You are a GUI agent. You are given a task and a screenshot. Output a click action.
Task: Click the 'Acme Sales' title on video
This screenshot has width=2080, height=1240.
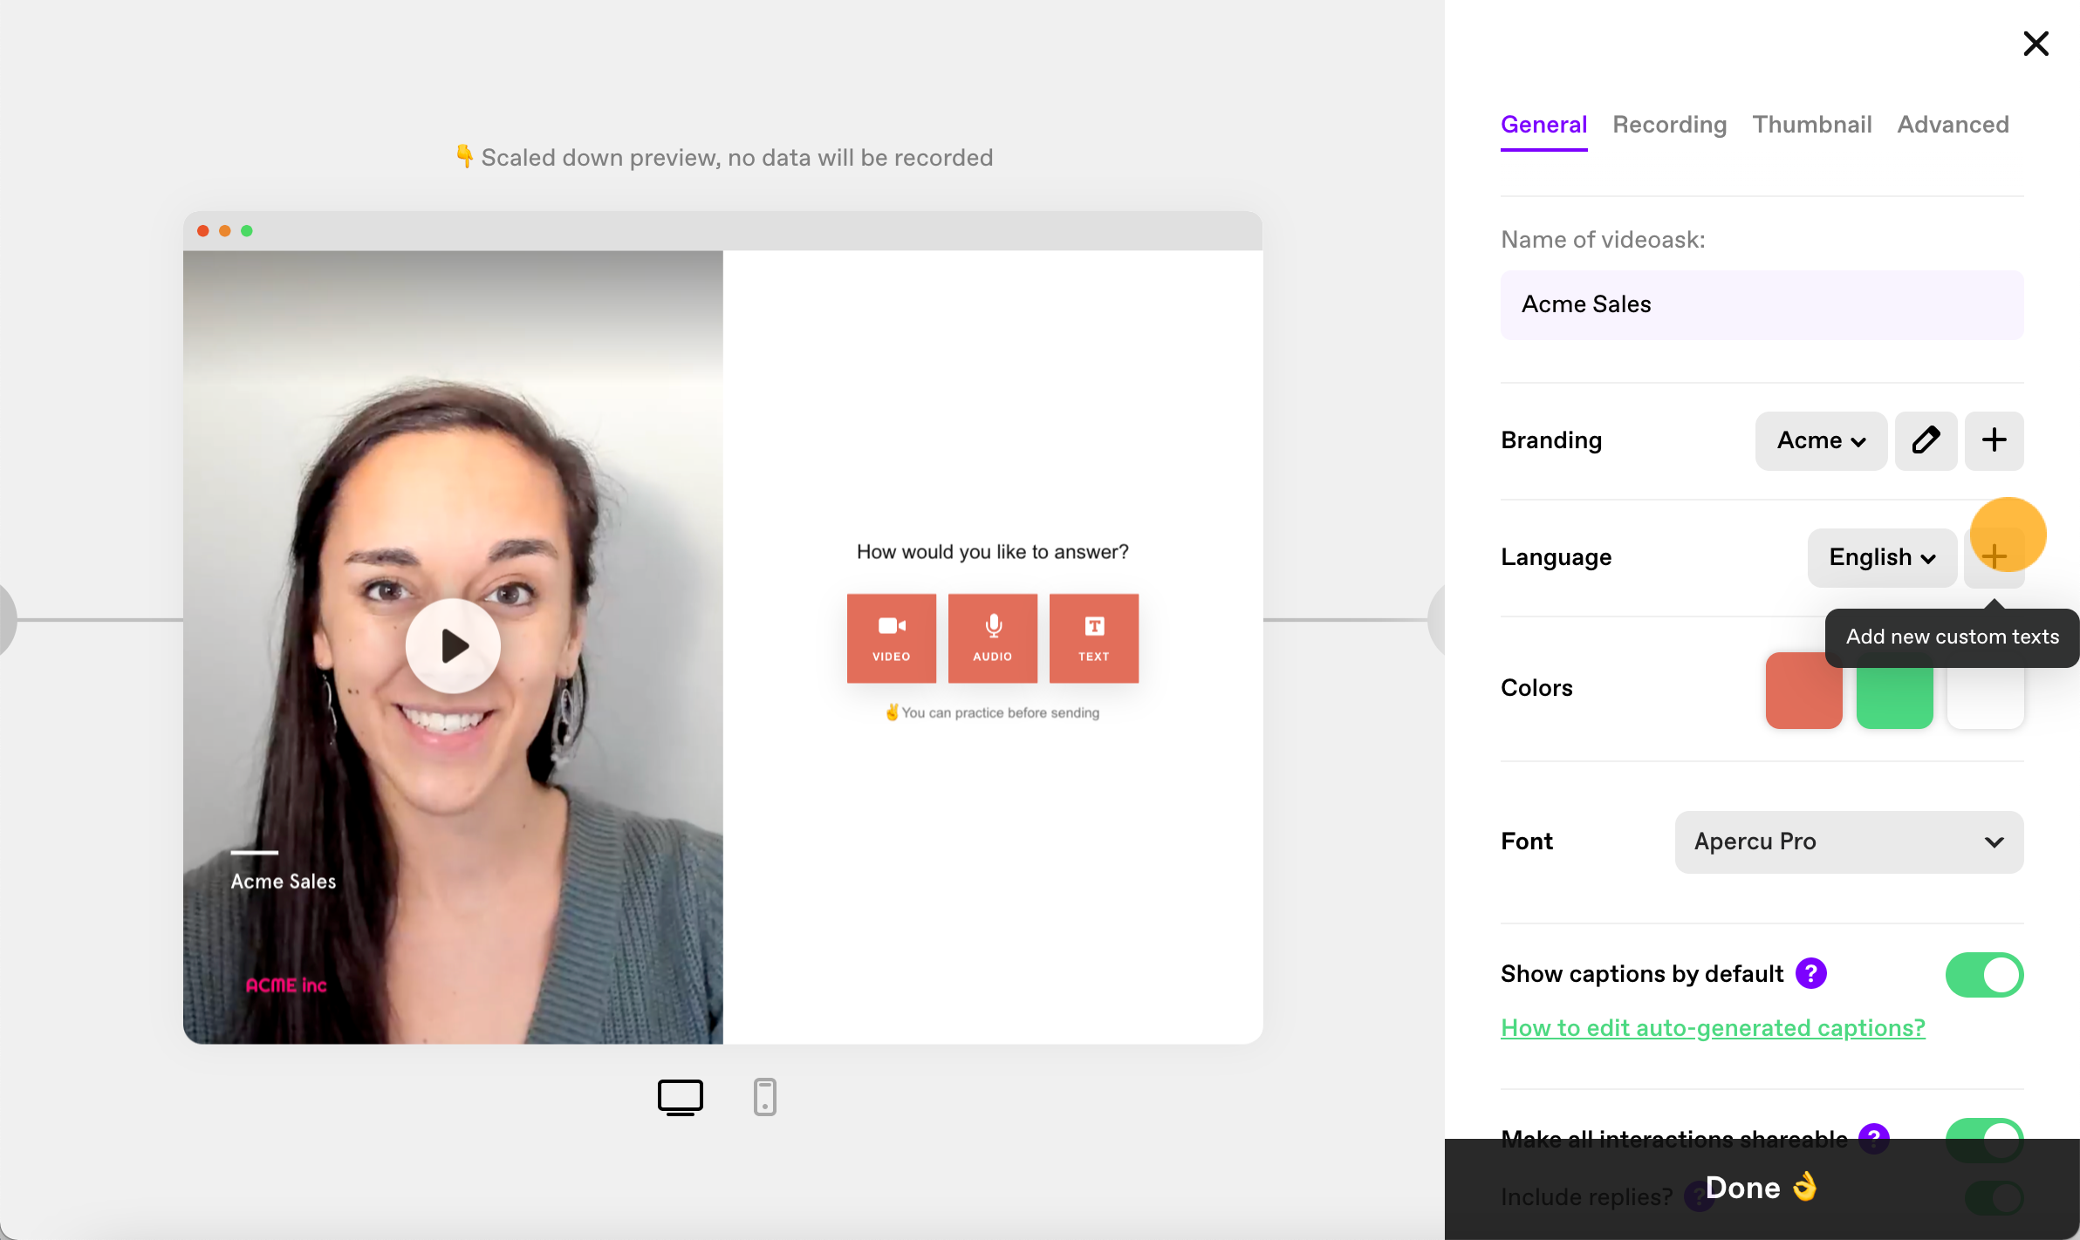283,882
